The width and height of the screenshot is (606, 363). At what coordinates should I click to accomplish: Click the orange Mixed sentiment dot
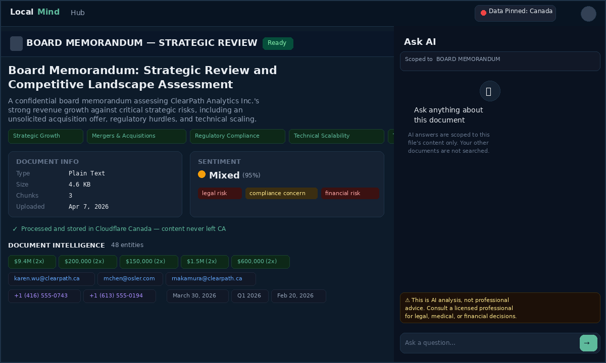(201, 174)
